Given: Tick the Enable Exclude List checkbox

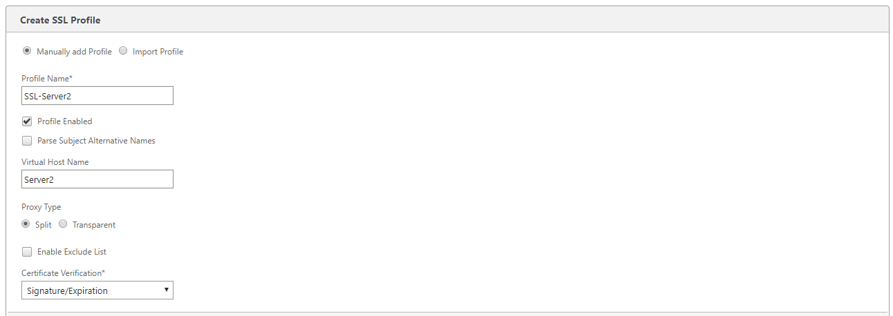Looking at the screenshot, I should (x=27, y=252).
